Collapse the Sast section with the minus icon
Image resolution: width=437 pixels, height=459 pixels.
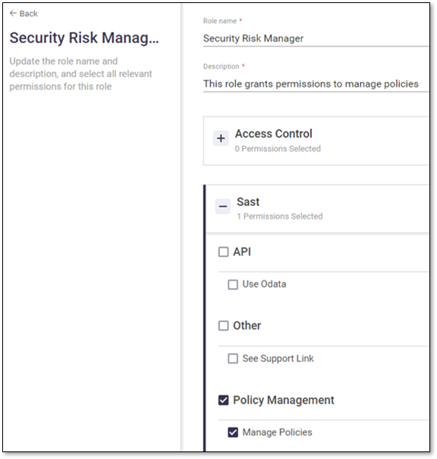click(x=223, y=206)
